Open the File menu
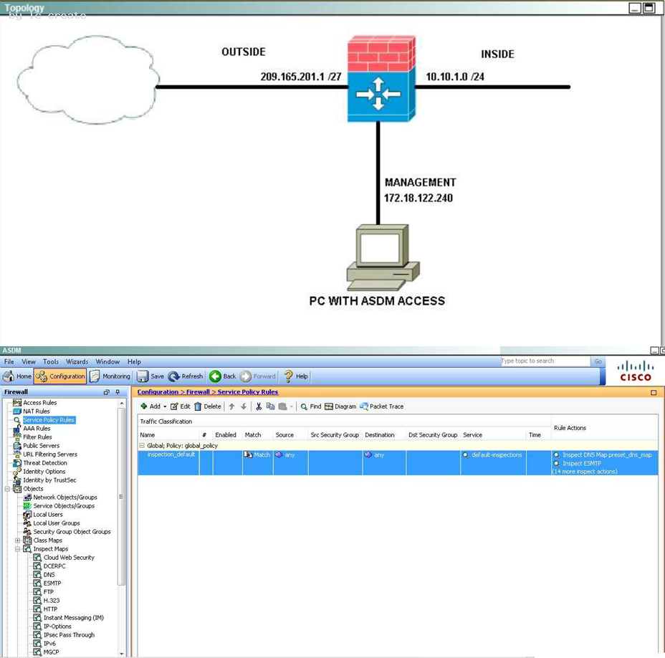 point(9,362)
